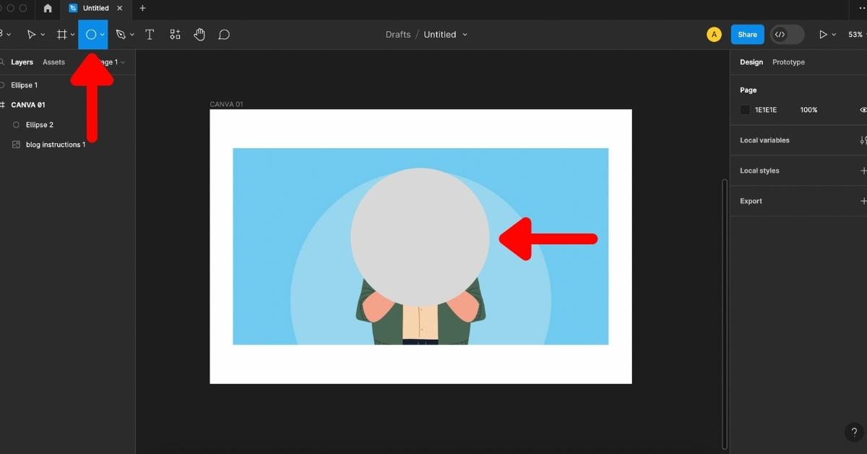The image size is (867, 454).
Task: Open the zoom percentage dropdown
Action: coord(857,35)
